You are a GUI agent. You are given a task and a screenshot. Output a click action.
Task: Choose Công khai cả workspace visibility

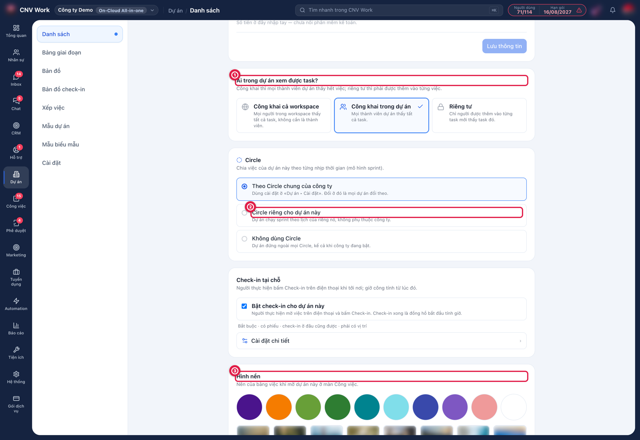click(284, 115)
